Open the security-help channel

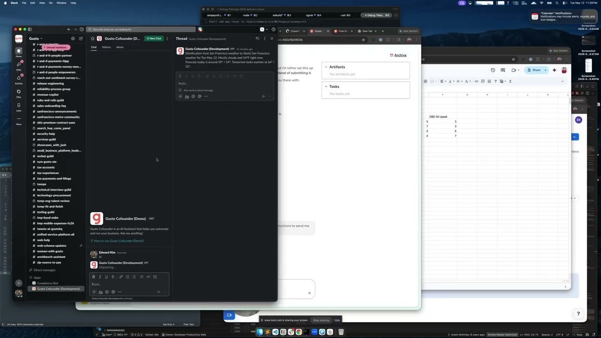pos(46,134)
